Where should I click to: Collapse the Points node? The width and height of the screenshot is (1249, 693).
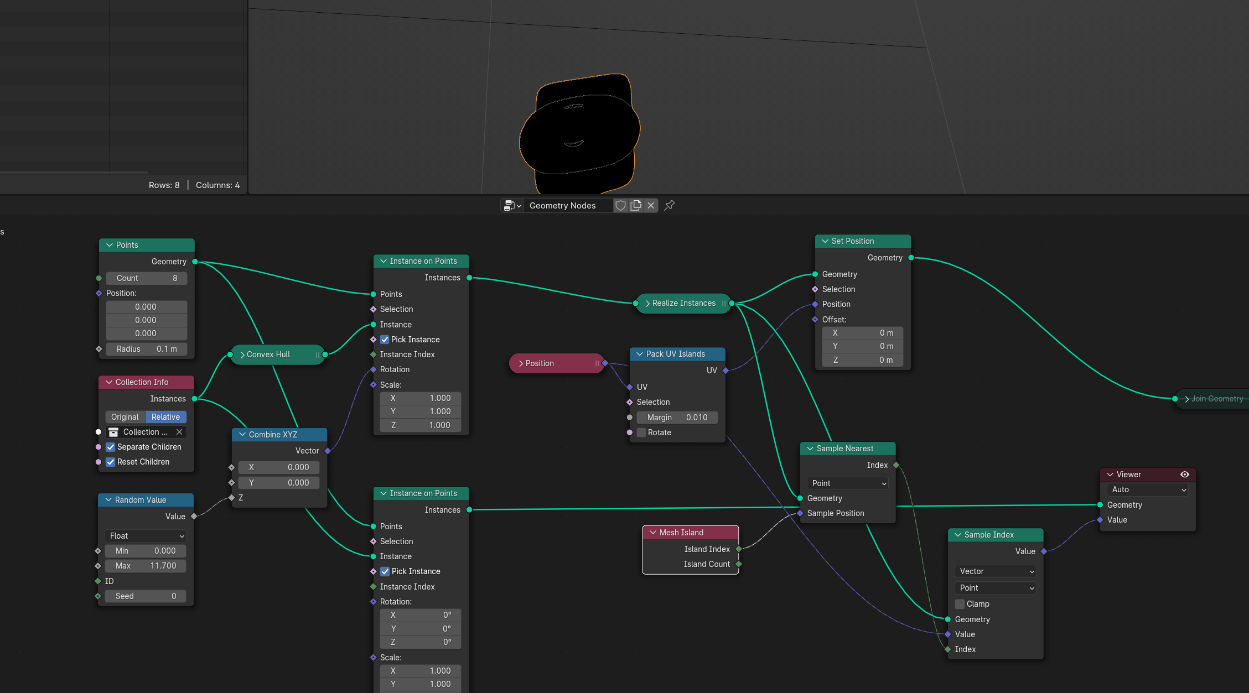point(109,245)
